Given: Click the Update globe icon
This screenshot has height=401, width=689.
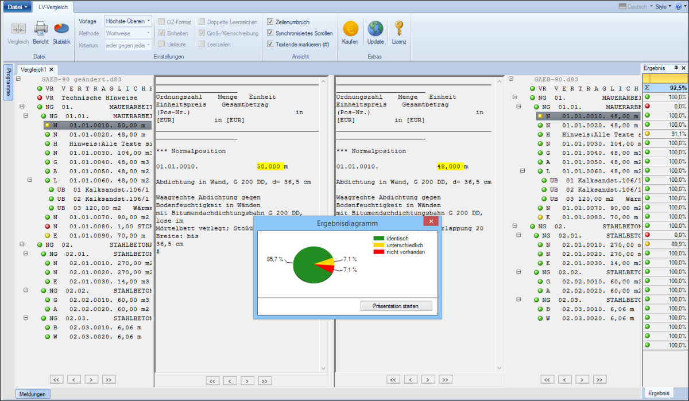Looking at the screenshot, I should 376,29.
